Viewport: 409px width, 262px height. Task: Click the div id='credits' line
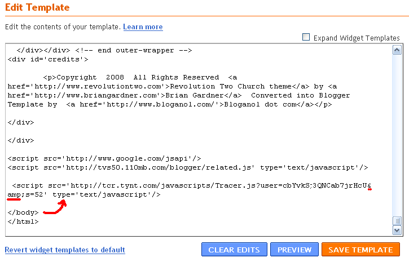(48, 59)
